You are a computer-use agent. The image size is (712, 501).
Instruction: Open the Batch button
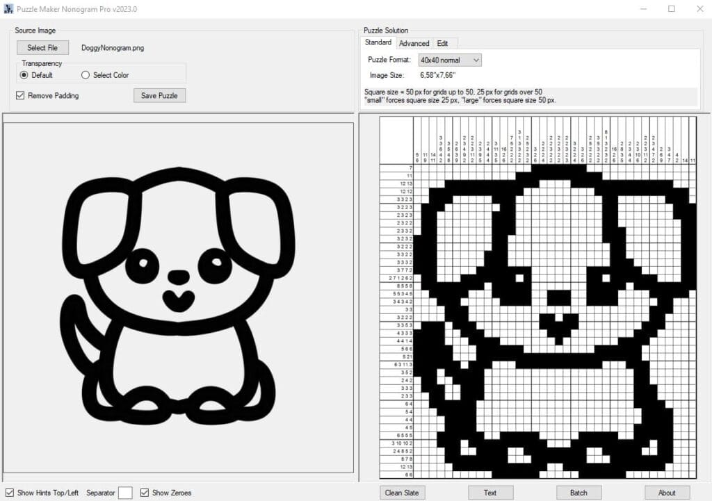point(578,493)
